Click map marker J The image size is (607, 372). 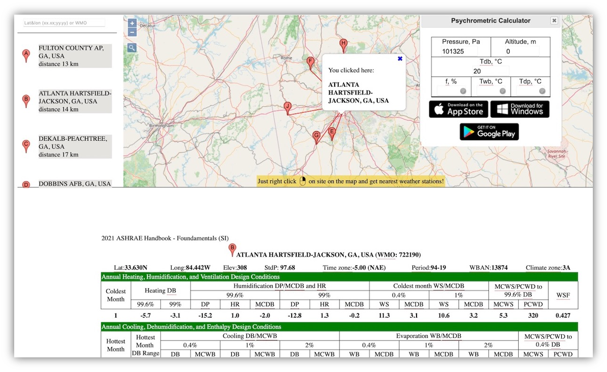[x=287, y=107]
